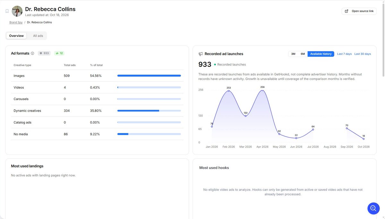Click the page's vertical scrollbar
Image resolution: width=385 pixels, height=219 pixels.
(x=383, y=40)
